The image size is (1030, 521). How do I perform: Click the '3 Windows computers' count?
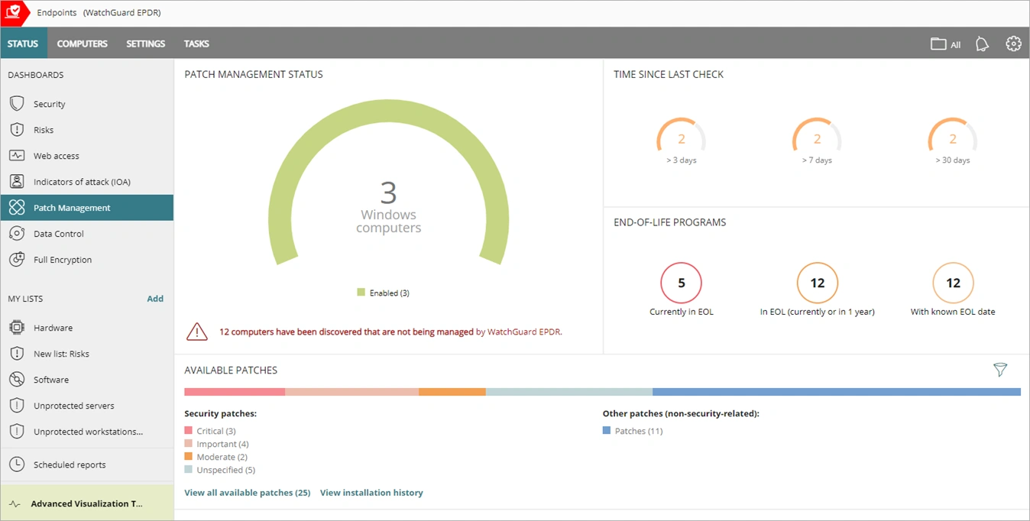tap(389, 206)
